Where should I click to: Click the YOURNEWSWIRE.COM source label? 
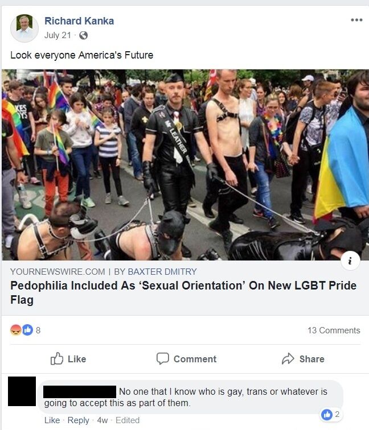coord(58,271)
